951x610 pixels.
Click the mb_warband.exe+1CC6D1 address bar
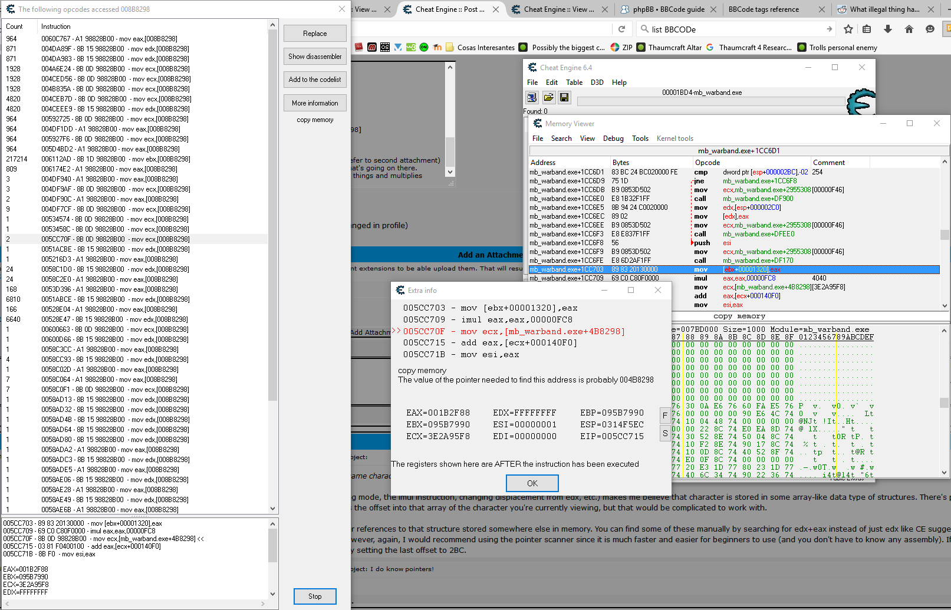coord(739,151)
